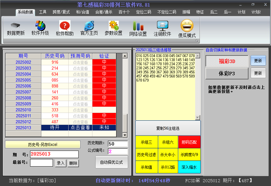The height and width of the screenshot is (186, 271).
Task: Click the 删除 button
Action: point(73,163)
